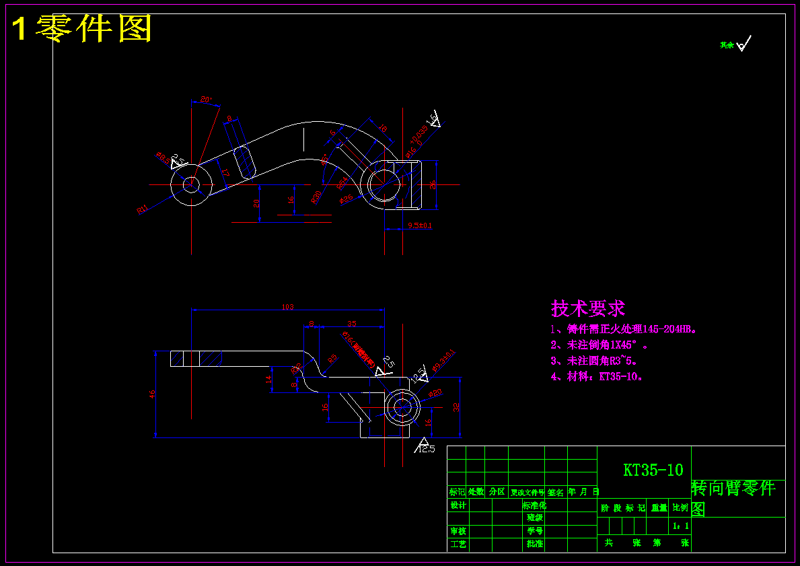Click the yellow '1零件图' heading

82,28
